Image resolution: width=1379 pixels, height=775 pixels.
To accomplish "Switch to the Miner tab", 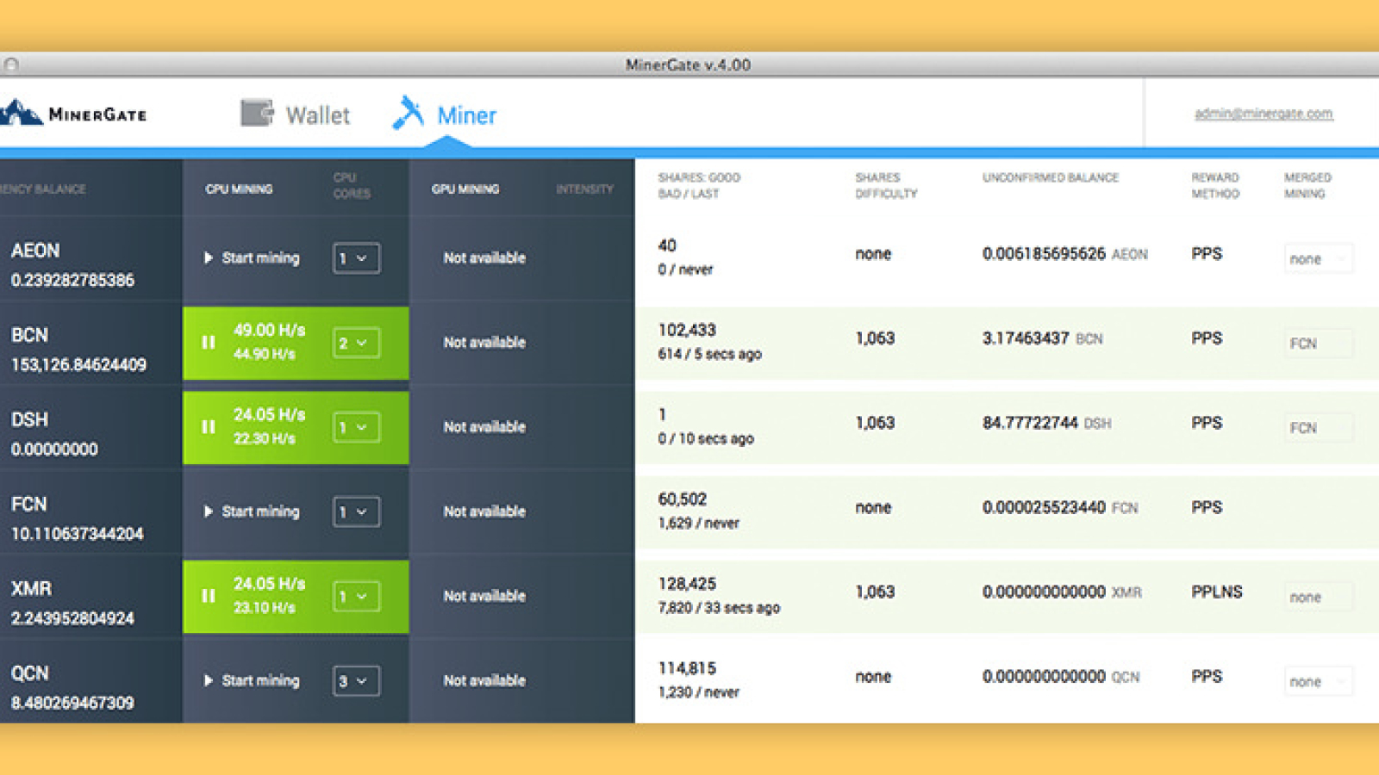I will pyautogui.click(x=445, y=115).
